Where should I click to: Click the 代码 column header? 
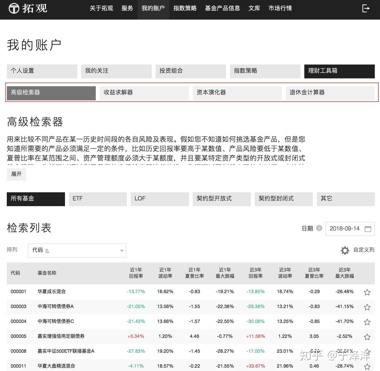15,273
